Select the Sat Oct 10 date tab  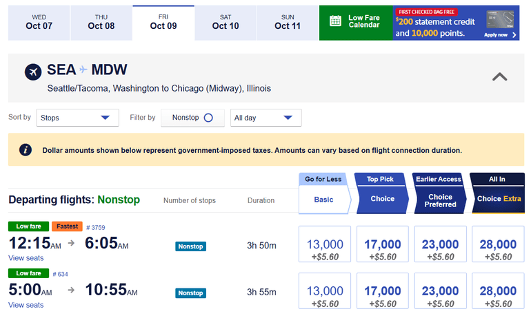[226, 23]
